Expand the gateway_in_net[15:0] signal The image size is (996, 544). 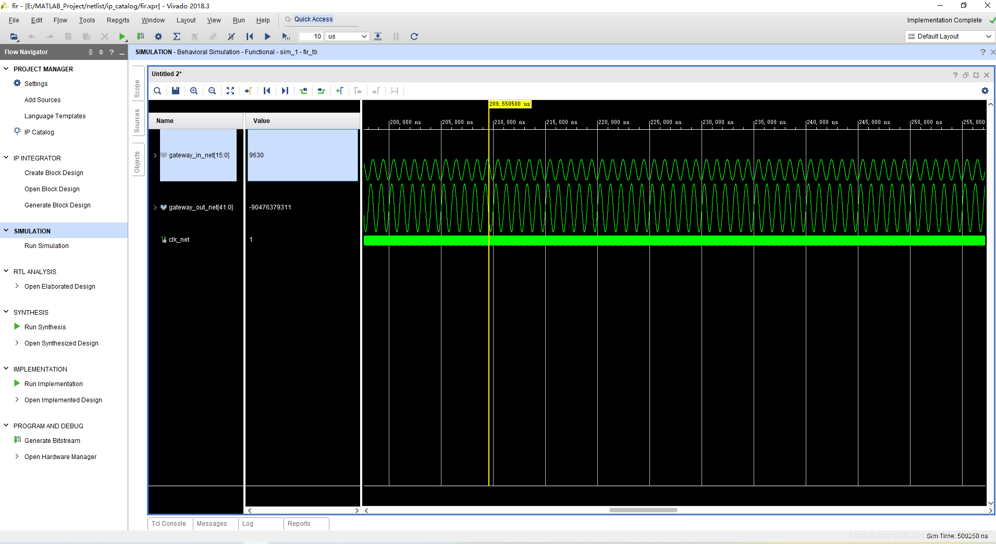[155, 155]
